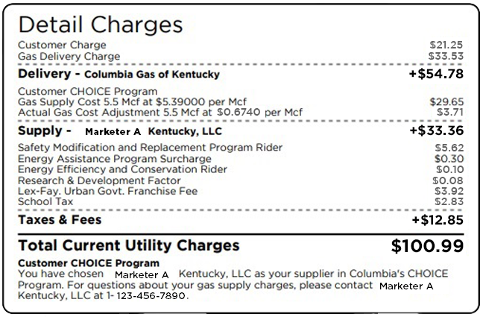Click the Delivery subtotal of +$54.78
The image size is (483, 317).
tap(437, 74)
